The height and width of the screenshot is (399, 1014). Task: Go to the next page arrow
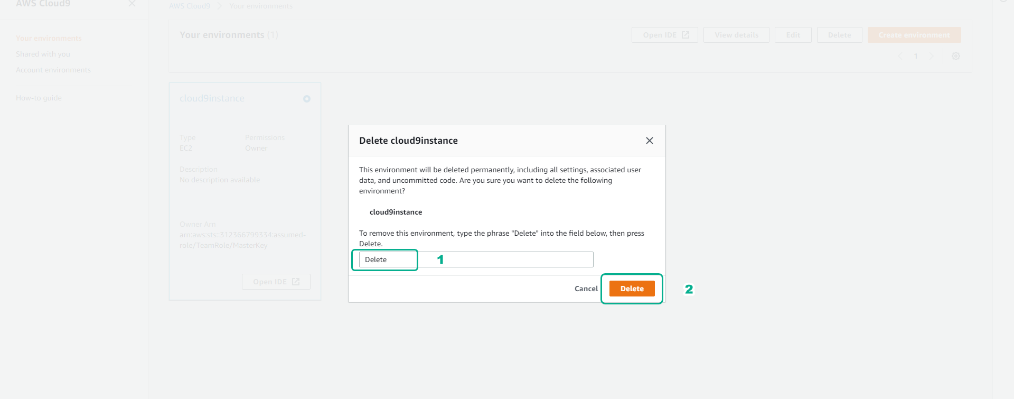932,56
